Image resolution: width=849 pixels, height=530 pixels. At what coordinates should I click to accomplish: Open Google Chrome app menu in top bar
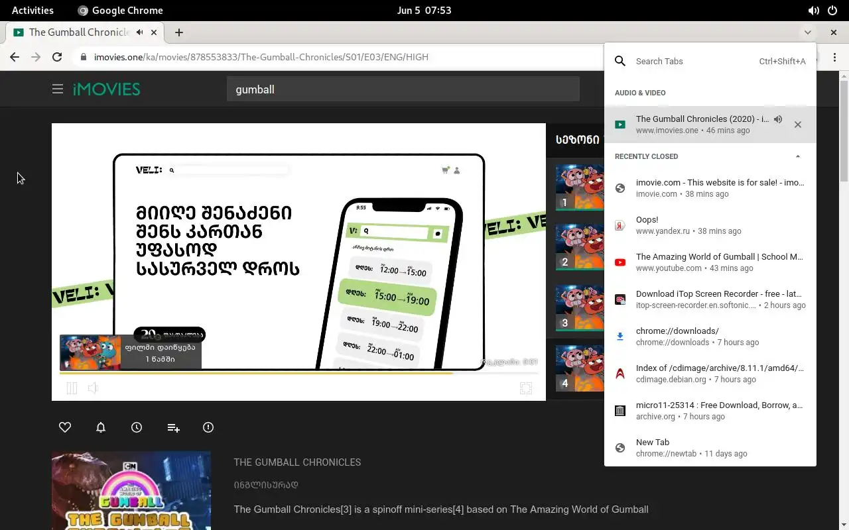click(x=120, y=10)
